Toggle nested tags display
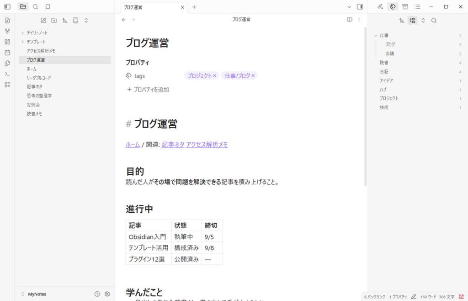The image size is (468, 301). click(x=413, y=20)
